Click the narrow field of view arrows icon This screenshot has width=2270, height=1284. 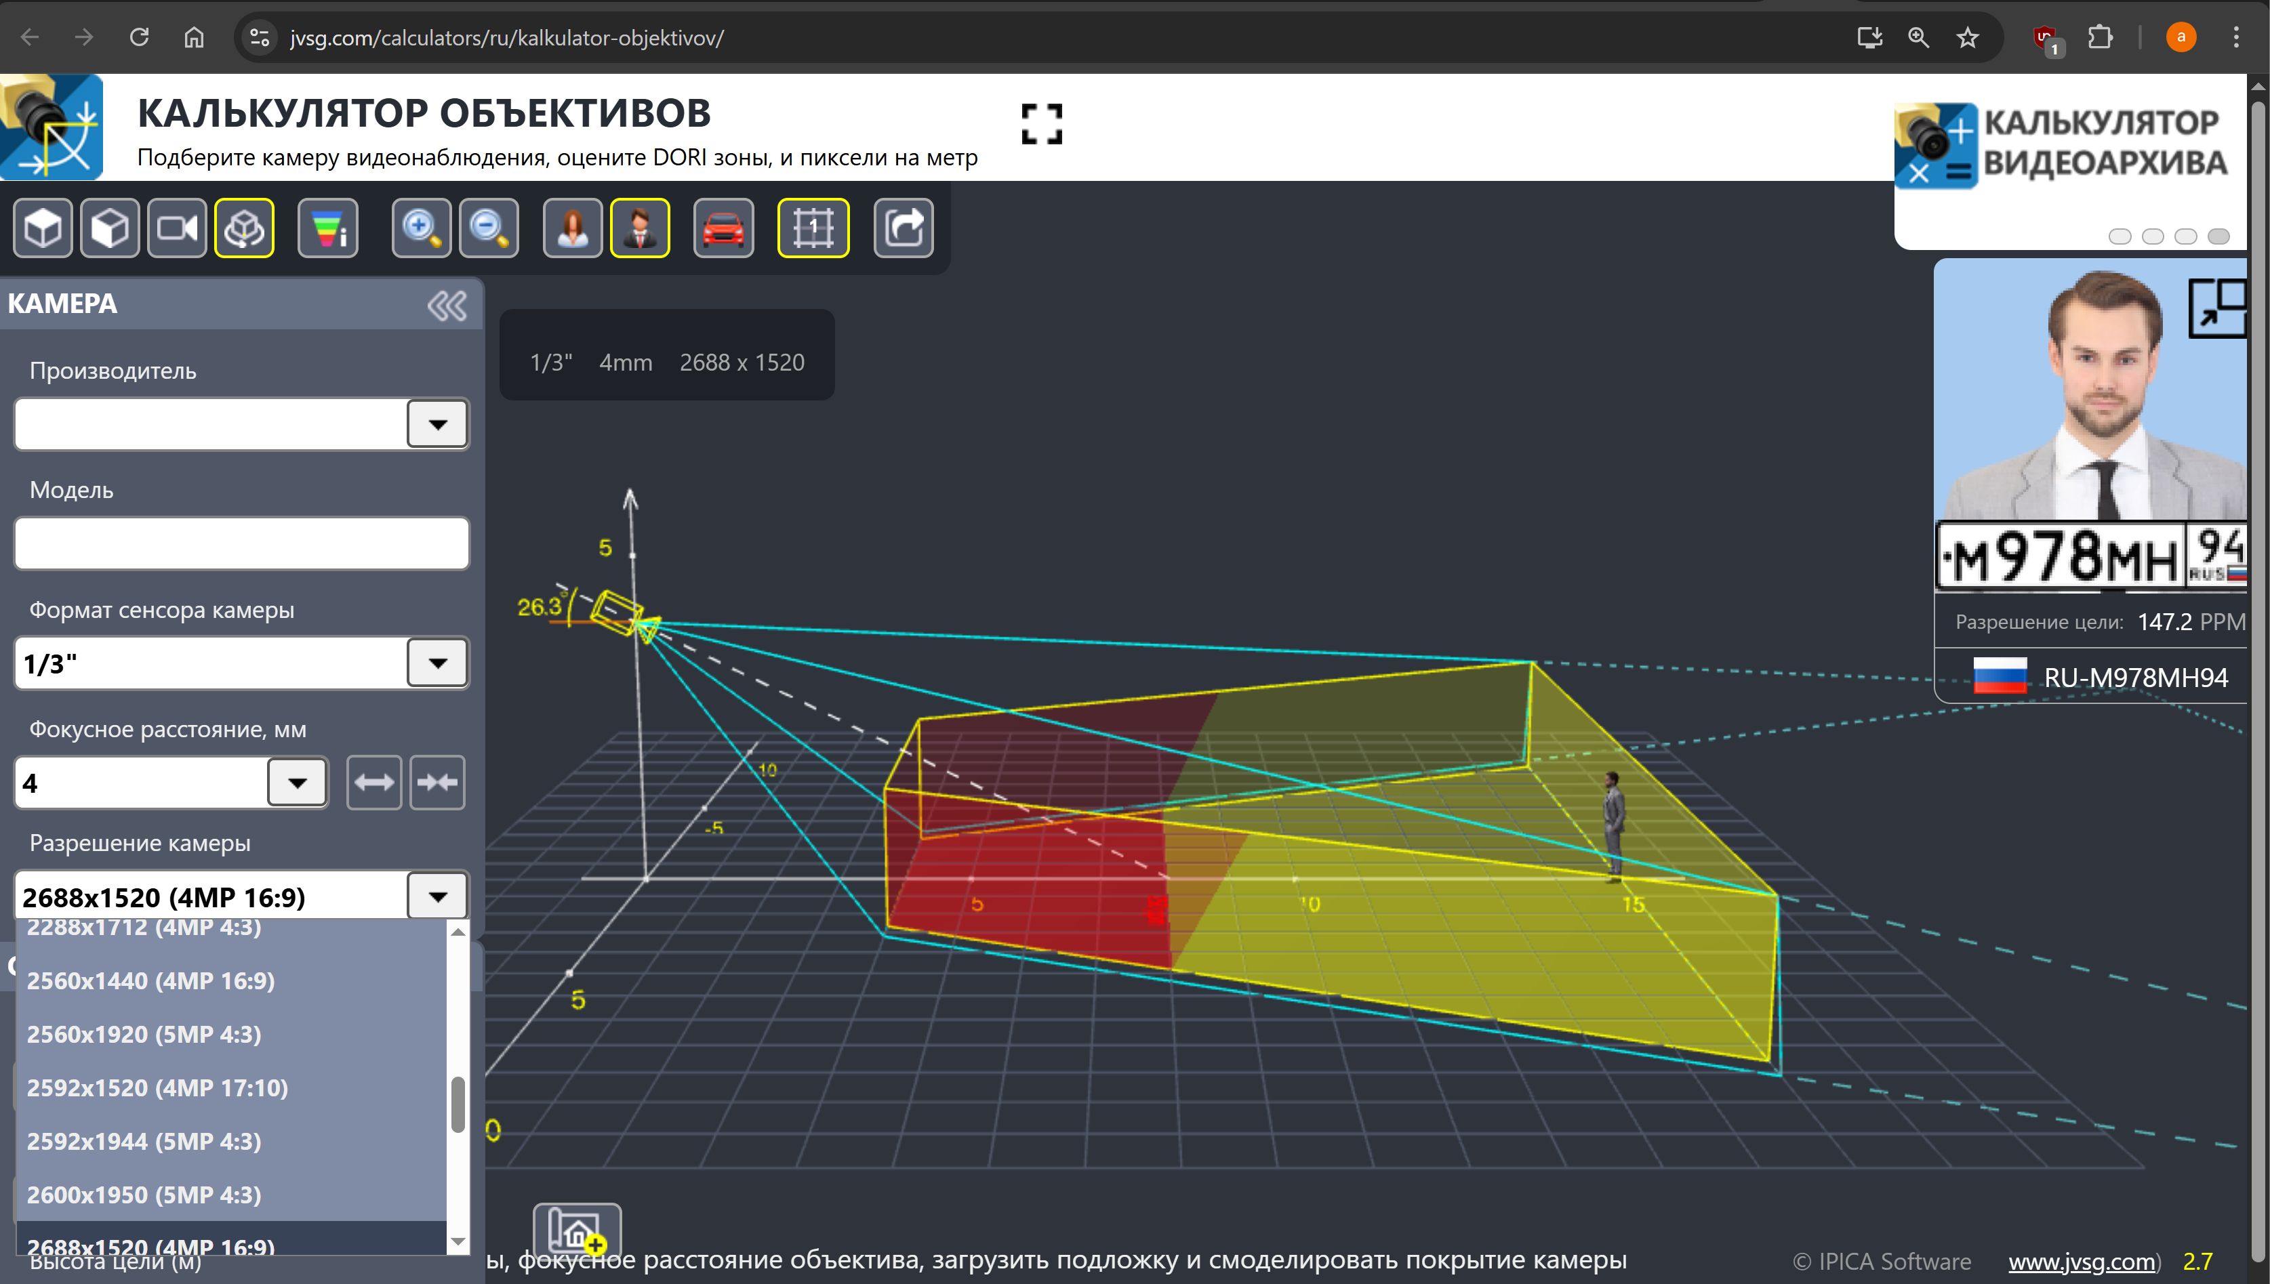437,782
